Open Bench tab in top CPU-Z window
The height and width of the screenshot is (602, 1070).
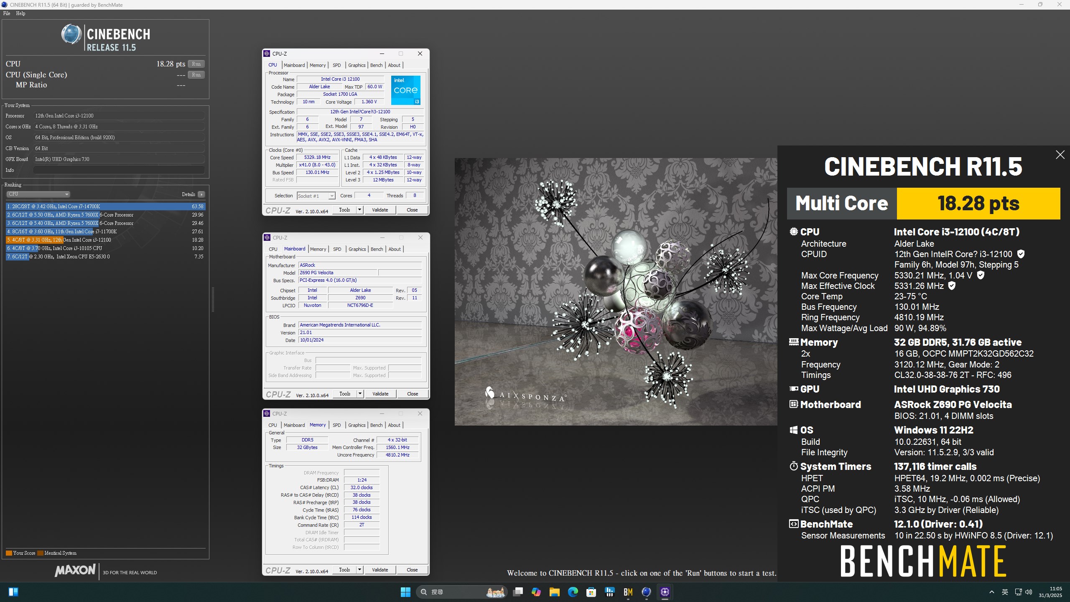(377, 65)
